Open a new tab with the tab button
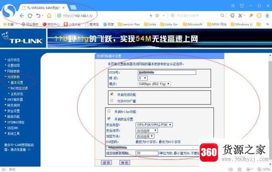272x172 pixels. point(73,8)
